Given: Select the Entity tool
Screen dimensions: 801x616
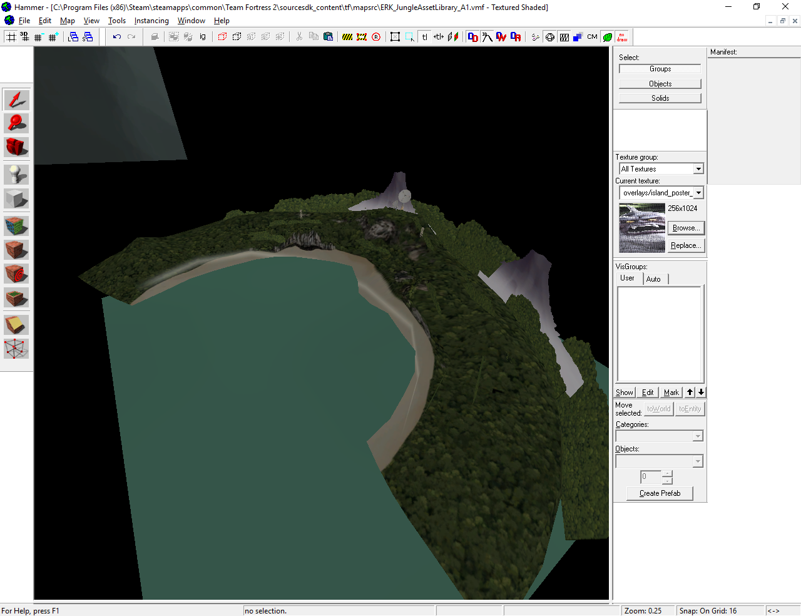Looking at the screenshot, I should pos(16,175).
